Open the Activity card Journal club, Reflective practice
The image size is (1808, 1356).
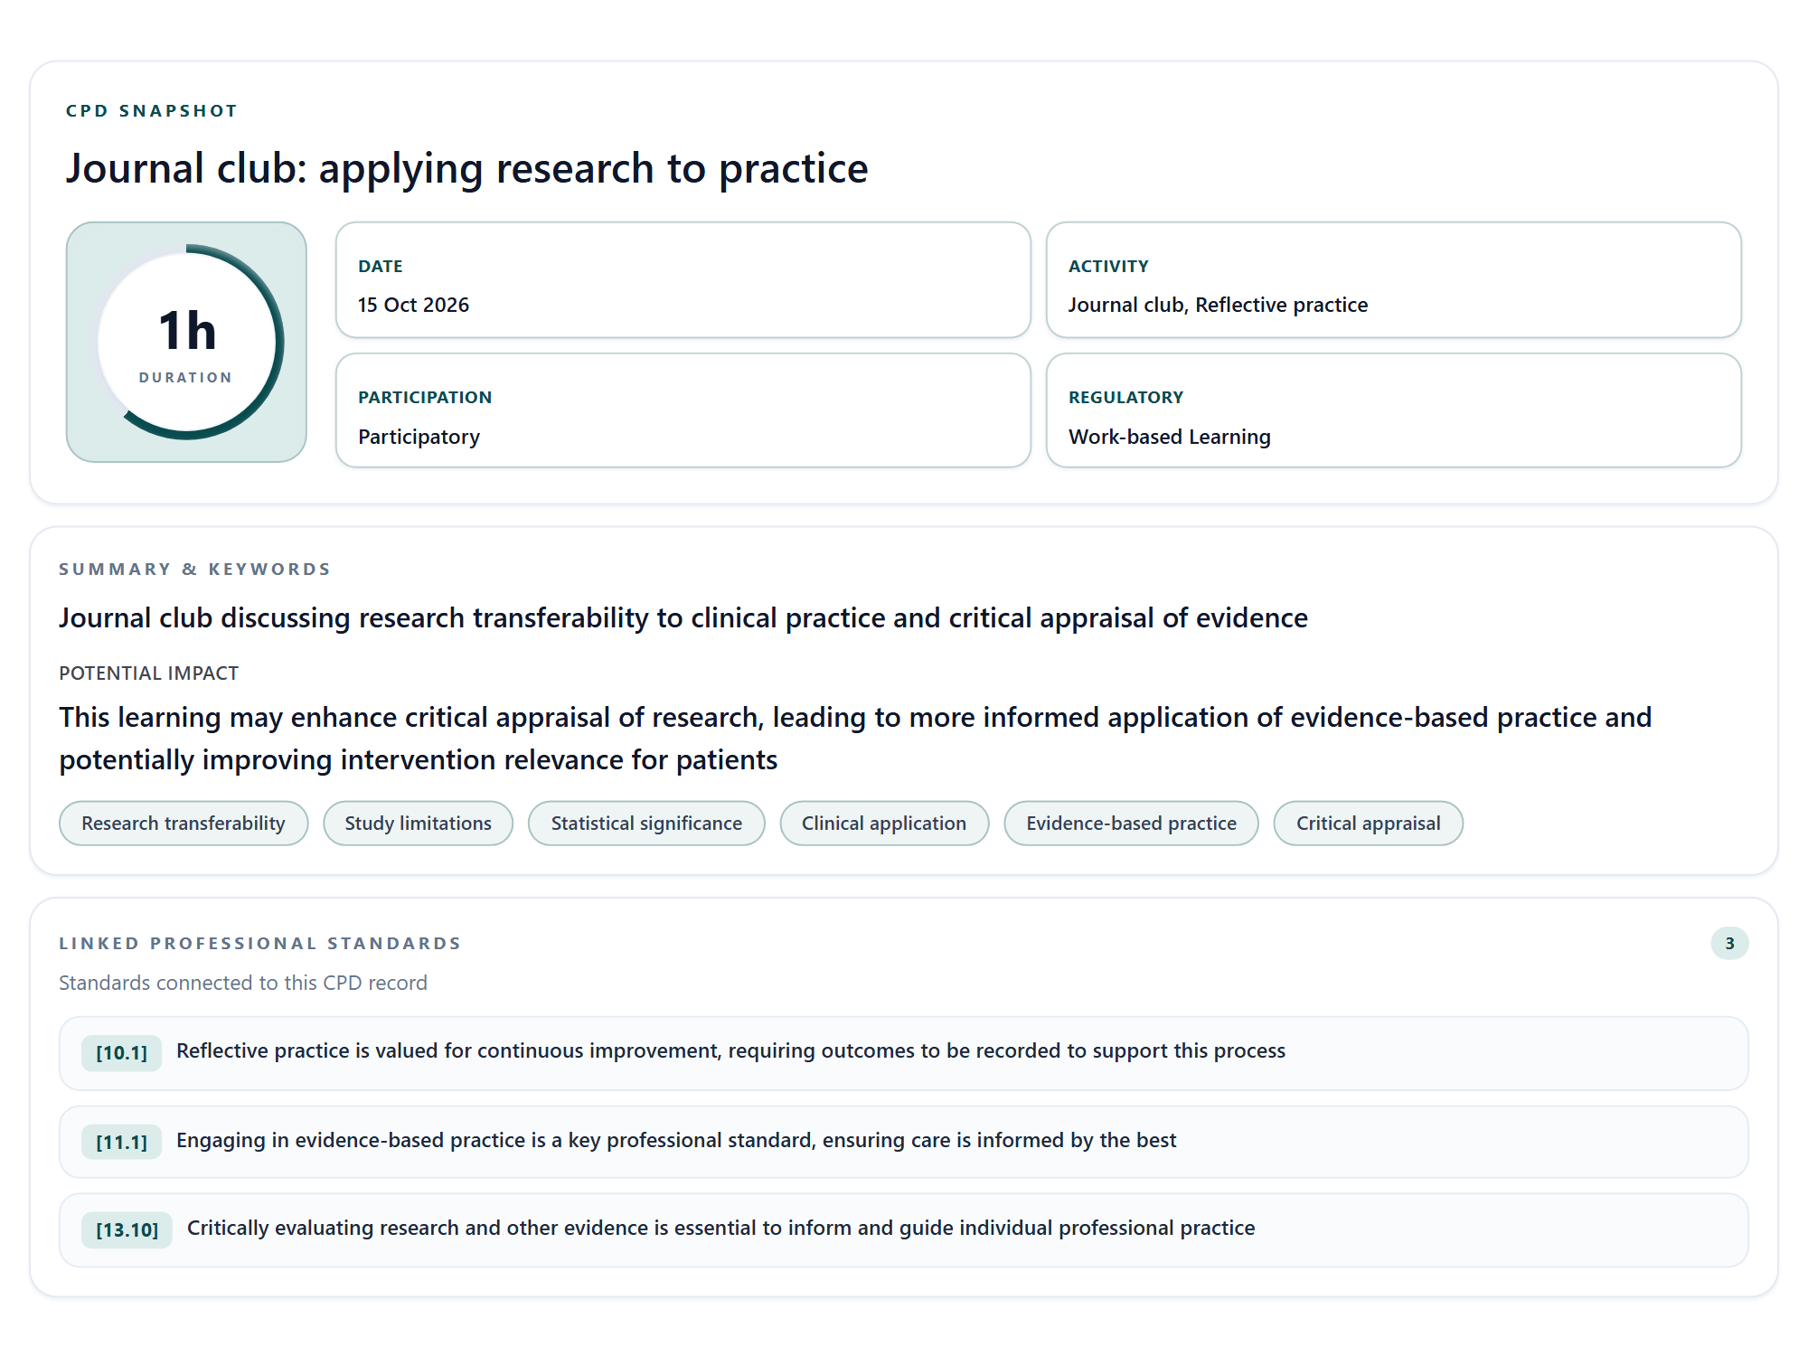pyautogui.click(x=1394, y=280)
